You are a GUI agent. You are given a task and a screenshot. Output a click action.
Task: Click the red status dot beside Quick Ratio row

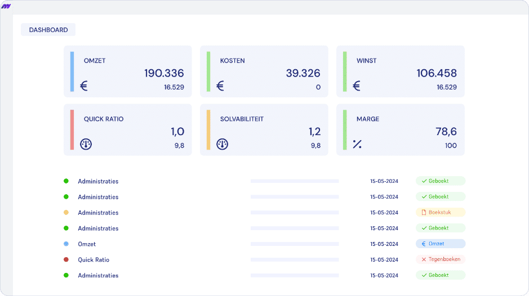point(66,260)
